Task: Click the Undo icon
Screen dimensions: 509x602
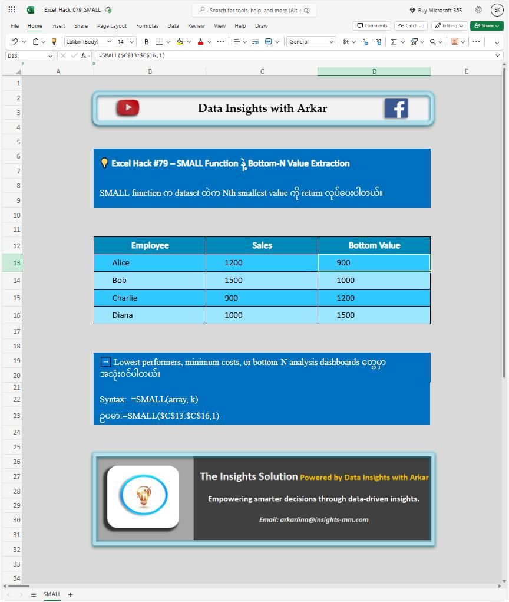Action: click(x=14, y=41)
